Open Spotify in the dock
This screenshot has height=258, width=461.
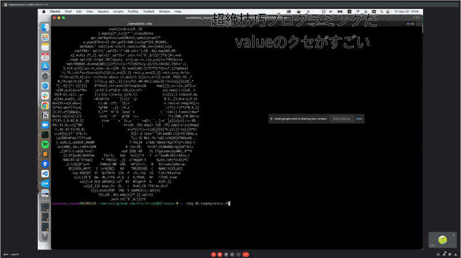(45, 145)
